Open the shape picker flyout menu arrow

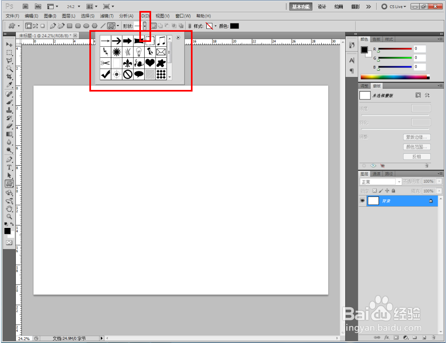point(178,37)
